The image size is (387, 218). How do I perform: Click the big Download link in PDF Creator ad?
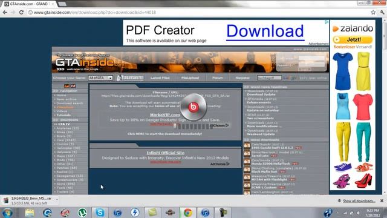[x=265, y=31]
